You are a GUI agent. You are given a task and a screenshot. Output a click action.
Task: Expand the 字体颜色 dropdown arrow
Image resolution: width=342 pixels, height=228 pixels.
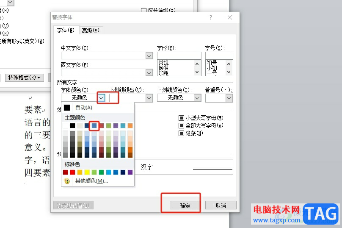(x=101, y=98)
